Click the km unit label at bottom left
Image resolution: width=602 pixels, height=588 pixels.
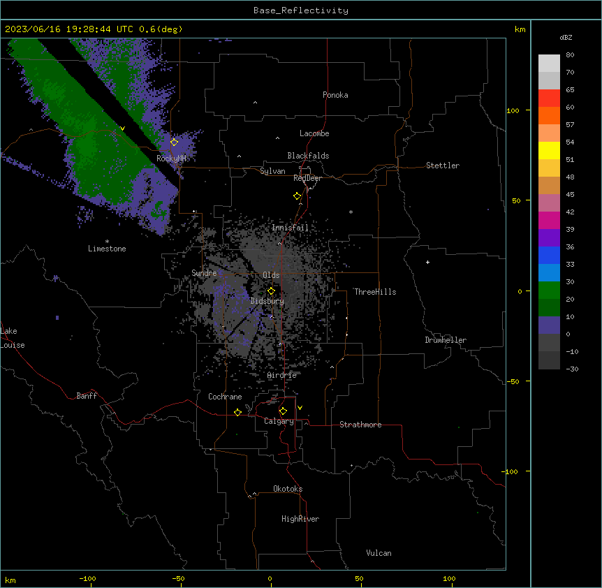tap(10, 580)
